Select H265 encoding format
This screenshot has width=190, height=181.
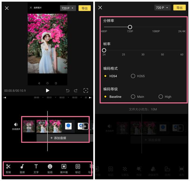point(138,76)
